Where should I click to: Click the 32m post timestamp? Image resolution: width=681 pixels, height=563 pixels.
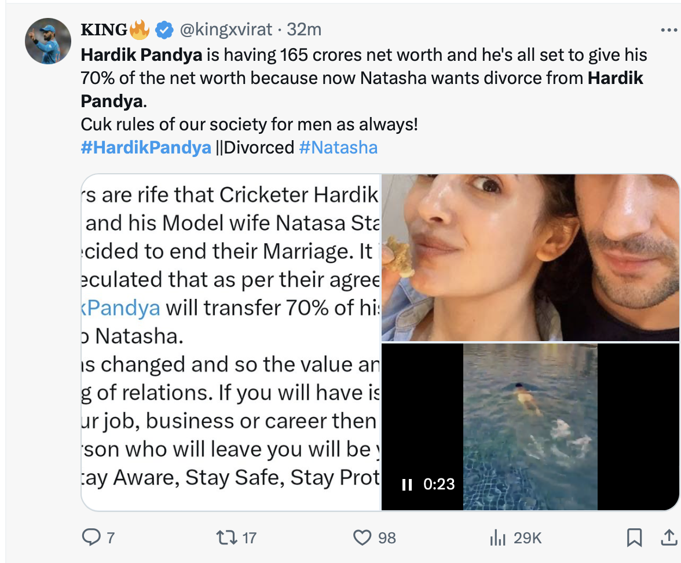pyautogui.click(x=305, y=29)
